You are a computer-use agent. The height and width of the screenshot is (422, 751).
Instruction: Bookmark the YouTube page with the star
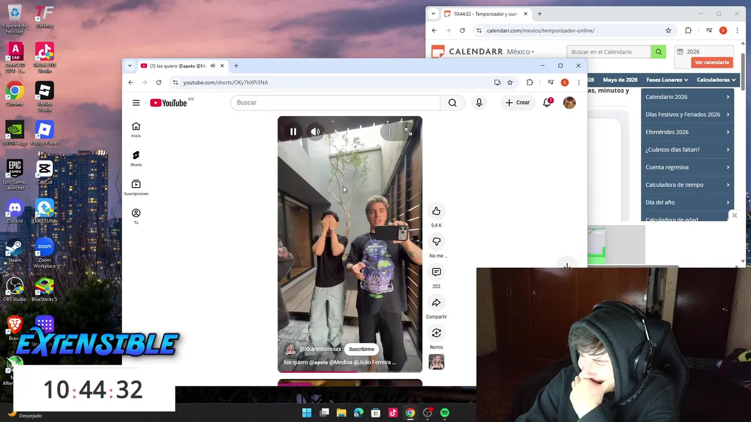(510, 83)
